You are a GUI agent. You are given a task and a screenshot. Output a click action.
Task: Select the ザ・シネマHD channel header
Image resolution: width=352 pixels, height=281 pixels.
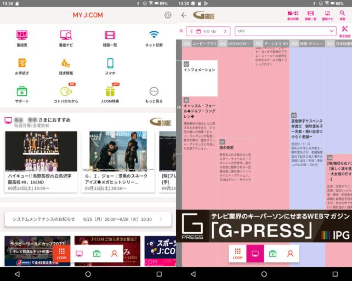pyautogui.click(x=271, y=43)
